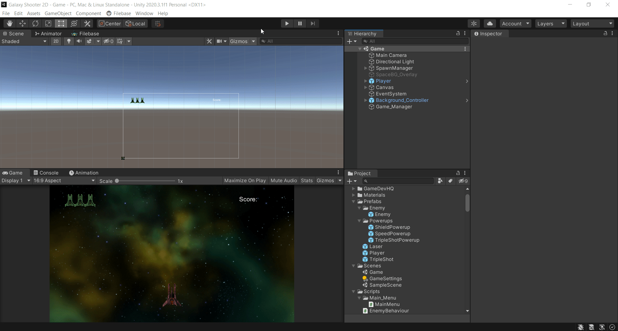Open the 16:9 Aspect dropdown

tap(64, 181)
